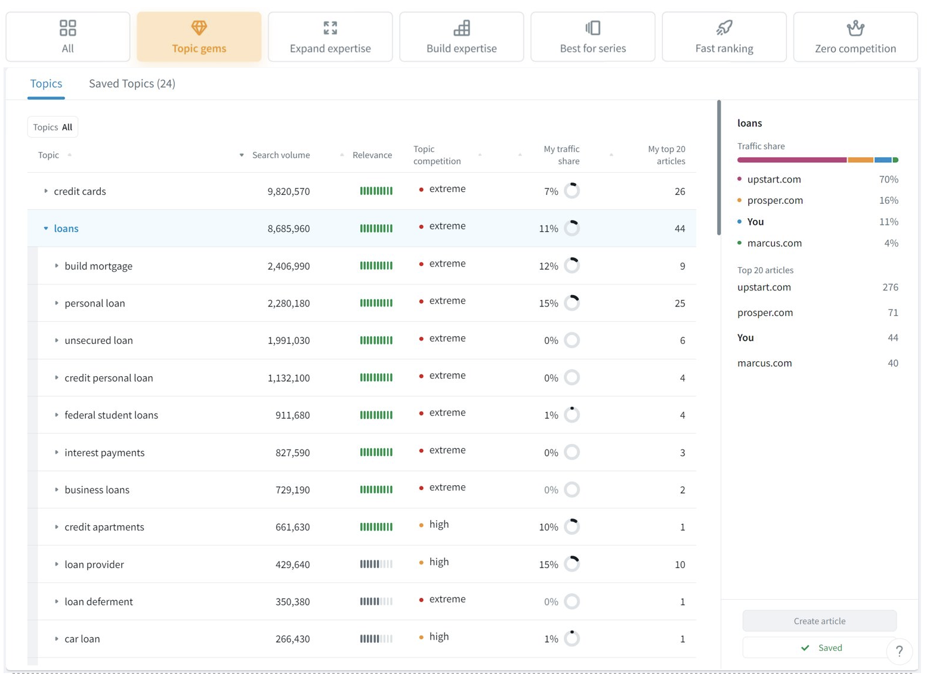The height and width of the screenshot is (682, 933).
Task: Open the Topics All filter dropdown
Action: coord(52,127)
